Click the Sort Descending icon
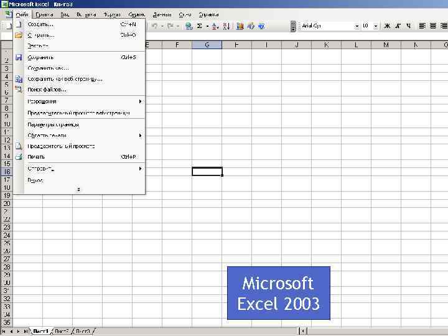 tap(226, 26)
